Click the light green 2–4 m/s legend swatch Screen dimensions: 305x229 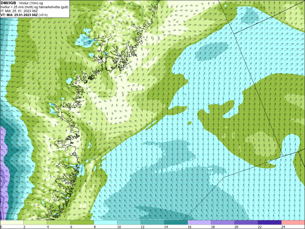coord(35,222)
